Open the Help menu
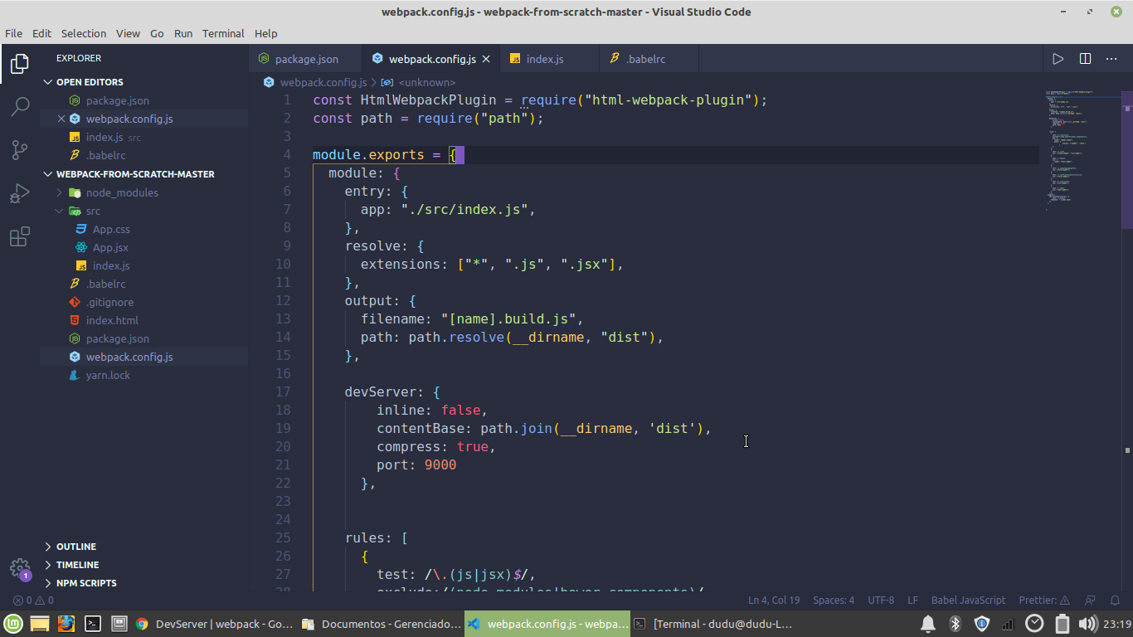The width and height of the screenshot is (1133, 637). point(265,33)
